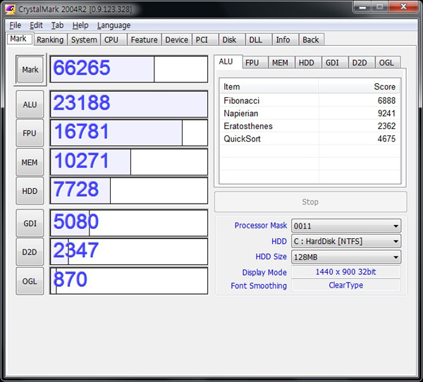Select the QuickSort row
The height and width of the screenshot is (382, 423).
[x=309, y=139]
